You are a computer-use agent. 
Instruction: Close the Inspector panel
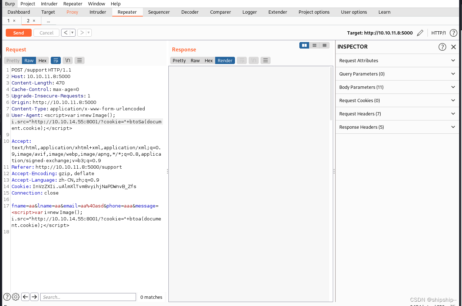tap(453, 47)
